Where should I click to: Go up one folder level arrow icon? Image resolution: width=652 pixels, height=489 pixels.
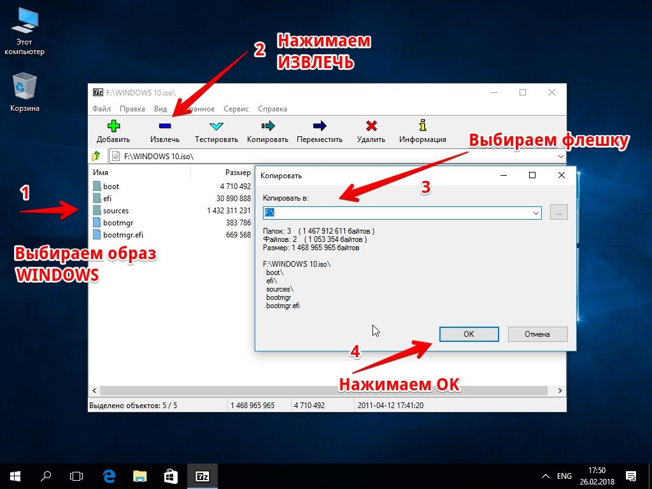[96, 157]
